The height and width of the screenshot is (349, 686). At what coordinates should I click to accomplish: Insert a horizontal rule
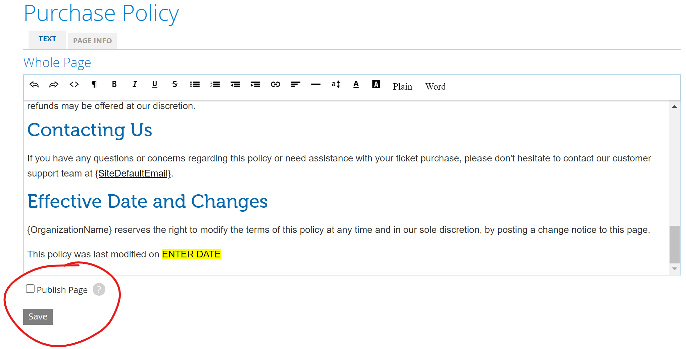(316, 85)
